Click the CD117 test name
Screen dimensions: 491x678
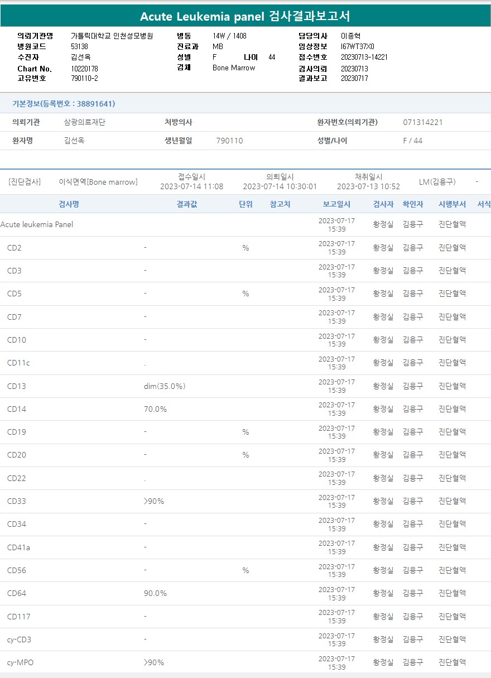click(19, 617)
